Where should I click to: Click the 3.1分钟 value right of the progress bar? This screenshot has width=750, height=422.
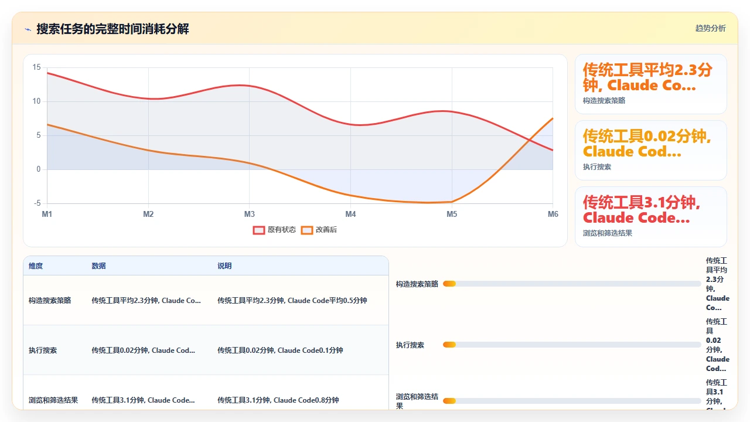point(718,394)
